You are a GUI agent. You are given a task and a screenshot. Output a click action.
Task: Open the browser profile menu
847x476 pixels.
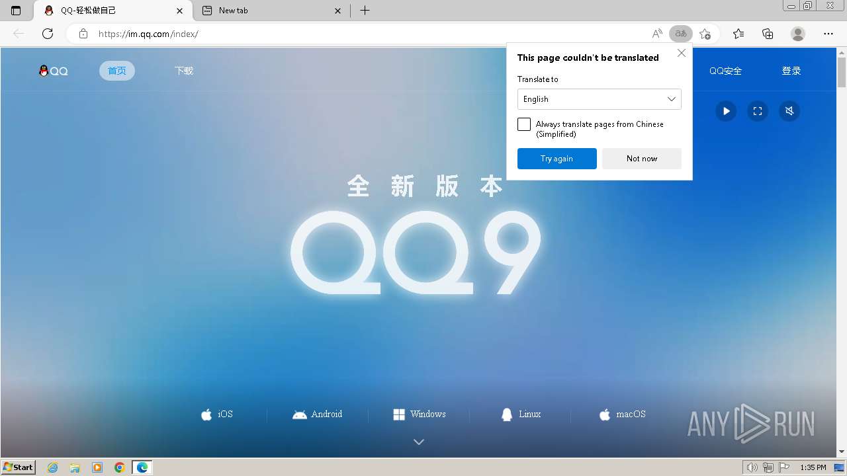pyautogui.click(x=798, y=34)
